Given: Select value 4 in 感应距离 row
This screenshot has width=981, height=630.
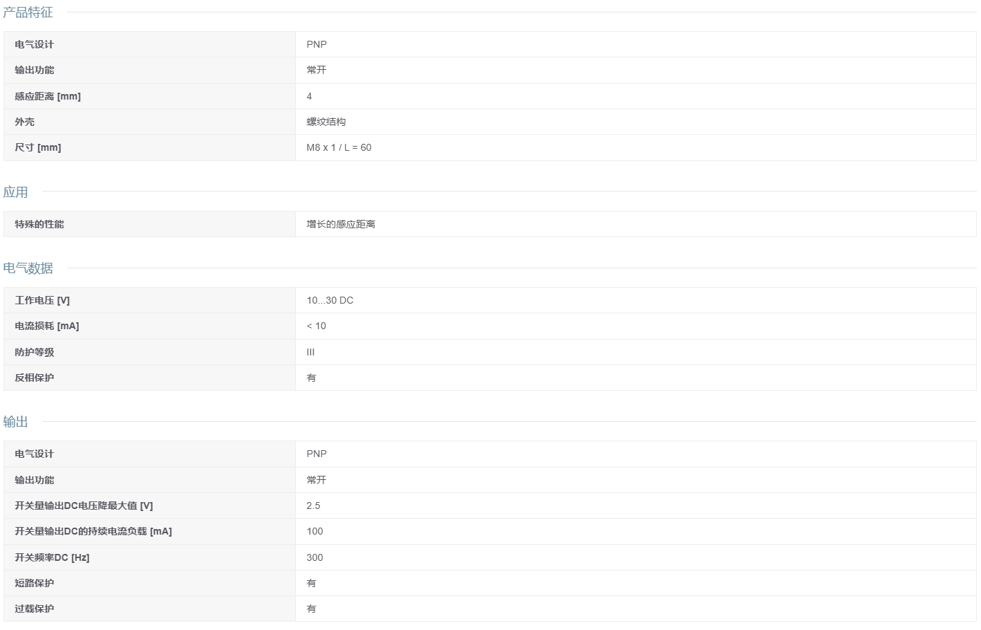Looking at the screenshot, I should [309, 96].
